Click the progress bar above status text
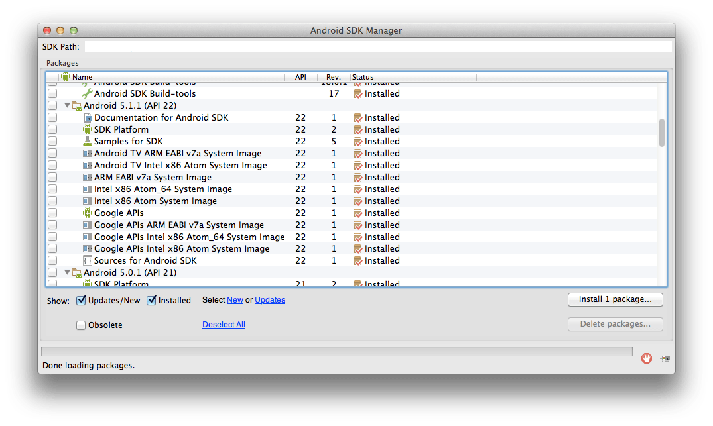Image resolution: width=713 pixels, height=426 pixels. [x=336, y=352]
